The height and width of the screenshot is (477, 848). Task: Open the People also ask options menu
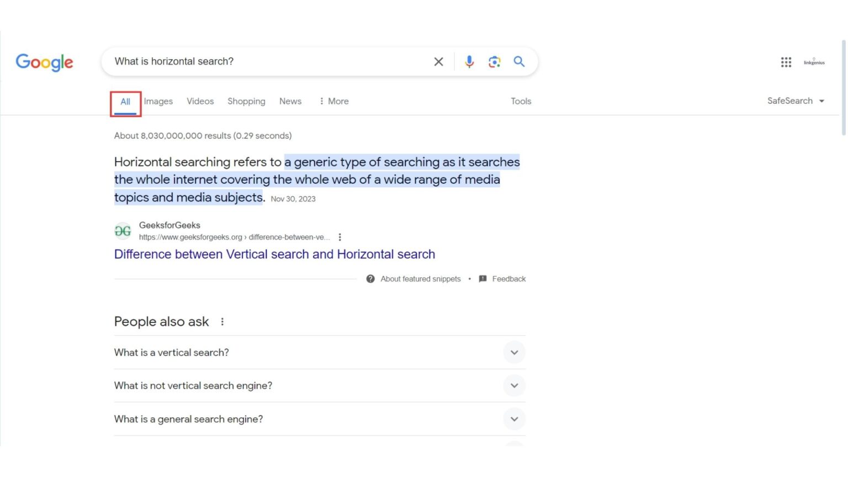tap(222, 321)
